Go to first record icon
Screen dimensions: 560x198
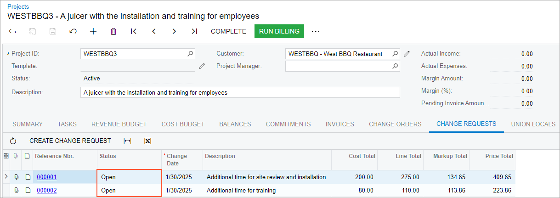pyautogui.click(x=134, y=31)
